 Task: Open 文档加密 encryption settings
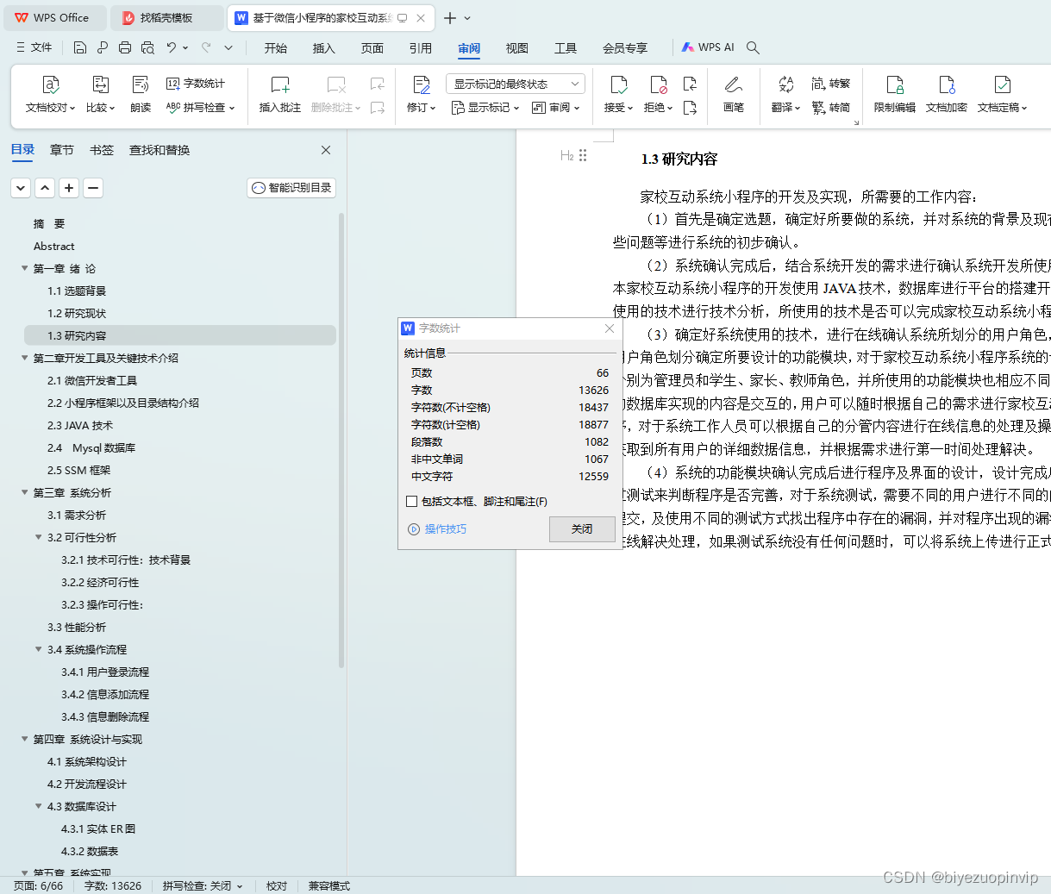946,95
